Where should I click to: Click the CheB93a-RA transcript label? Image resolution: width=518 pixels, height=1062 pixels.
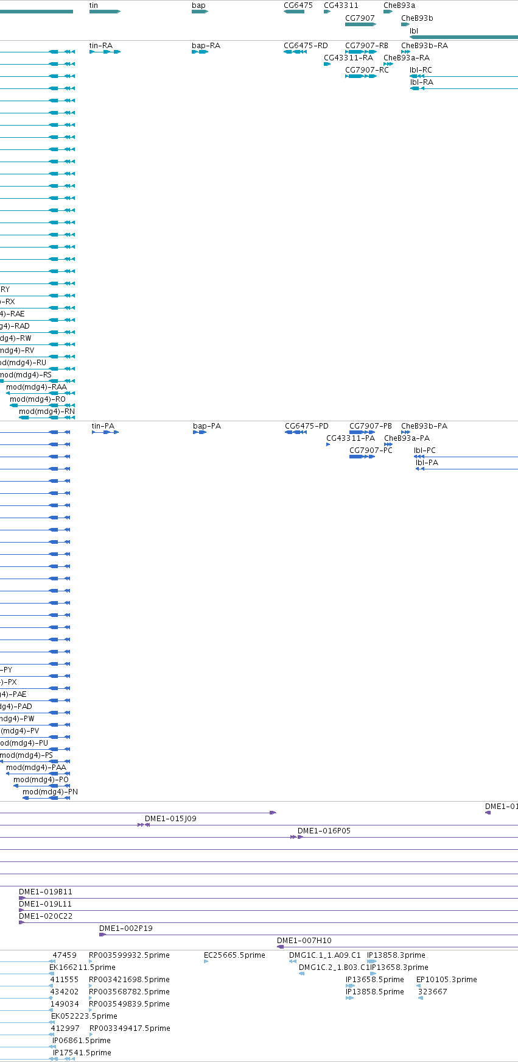(x=407, y=58)
